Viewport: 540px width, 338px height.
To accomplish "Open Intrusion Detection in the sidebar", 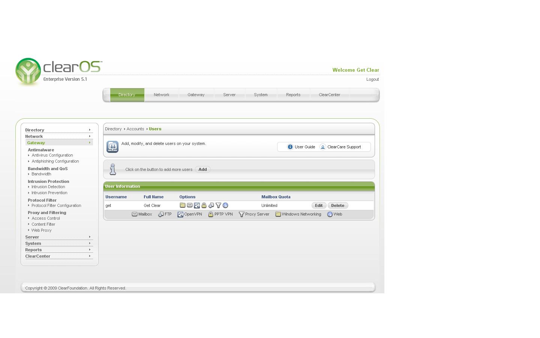I will tap(48, 187).
